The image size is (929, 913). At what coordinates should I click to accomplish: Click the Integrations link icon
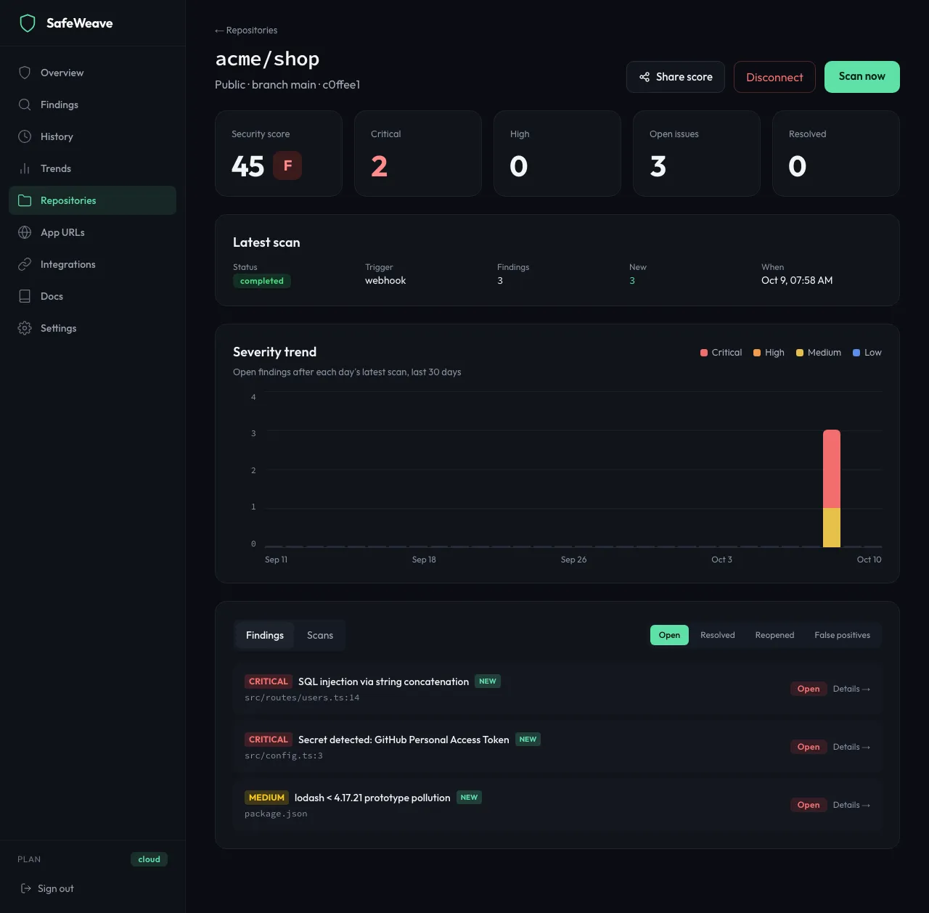25,264
